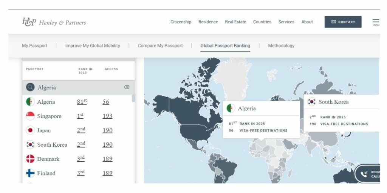Select the Finland name in the list
The image size is (387, 193).
coord(46,173)
